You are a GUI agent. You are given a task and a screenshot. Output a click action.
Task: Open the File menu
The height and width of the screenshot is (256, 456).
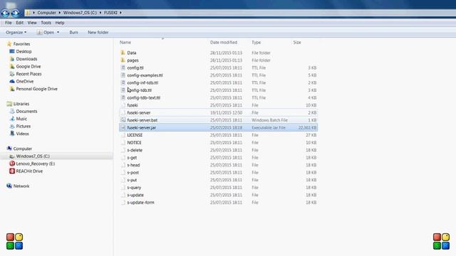(x=8, y=23)
